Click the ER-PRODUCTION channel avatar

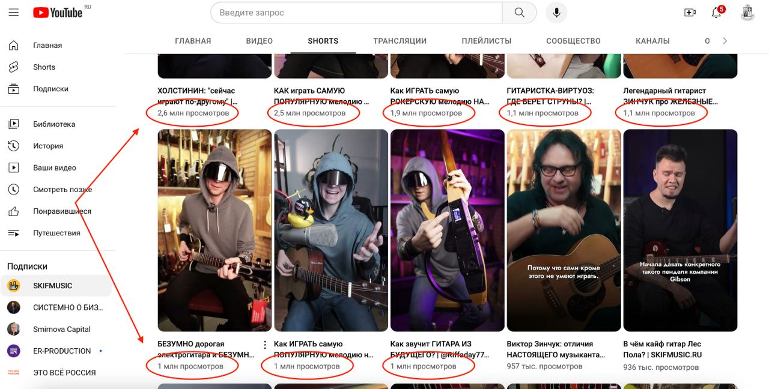pyautogui.click(x=13, y=351)
